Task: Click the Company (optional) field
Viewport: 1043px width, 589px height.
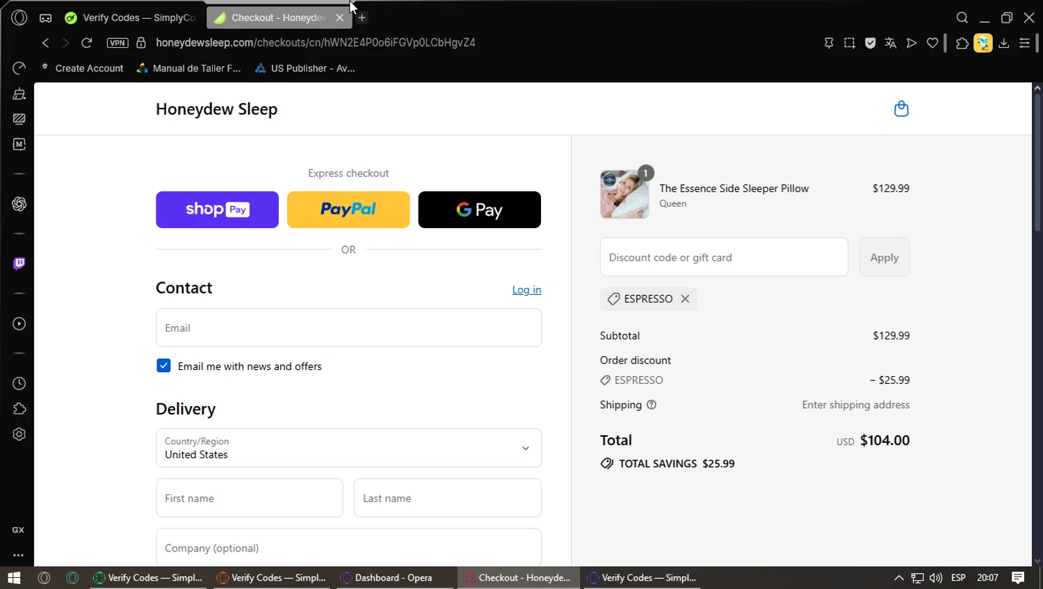Action: click(348, 547)
